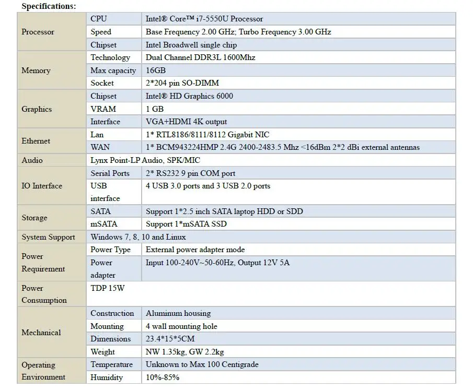Image resolution: width=473 pixels, height=390 pixels.
Task: Select "Base Frequency 2.00 GHz" value row
Action: (298, 32)
